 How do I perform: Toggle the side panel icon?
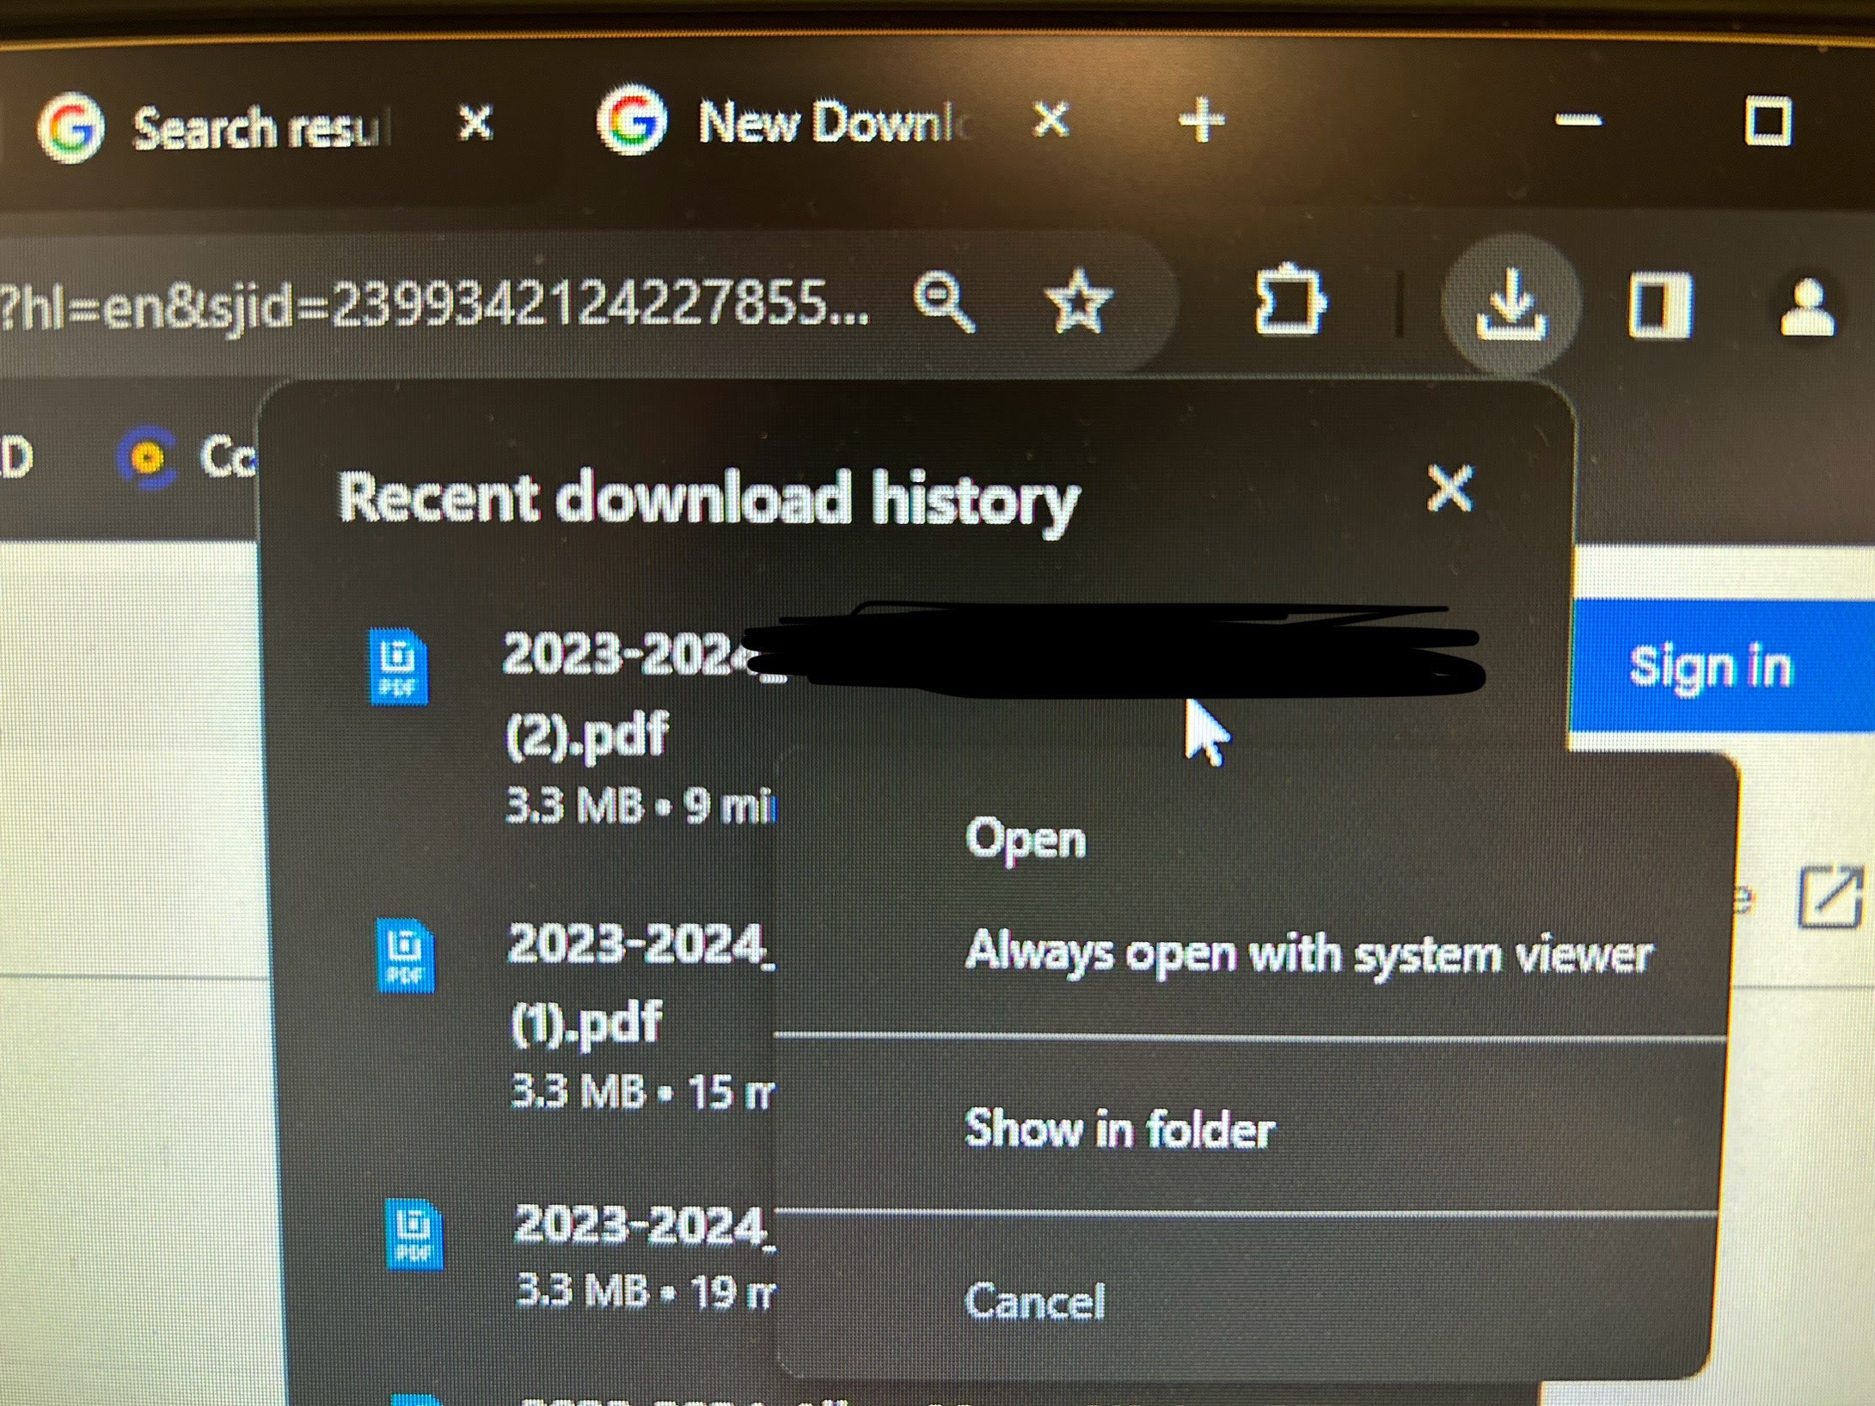pos(1659,305)
